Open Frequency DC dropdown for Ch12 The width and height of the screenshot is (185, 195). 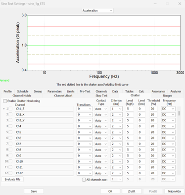point(168,173)
